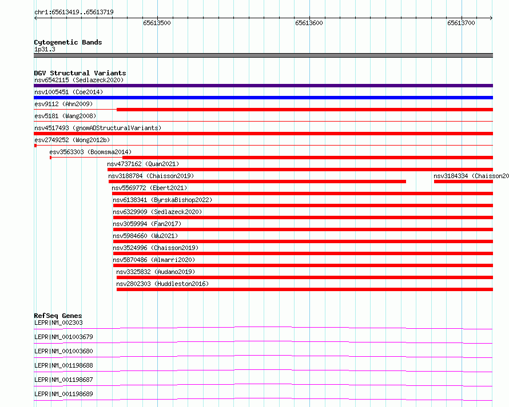Open LEPR|NM_001198688 transcript
Screen dimensions: 509x407
click(63, 365)
